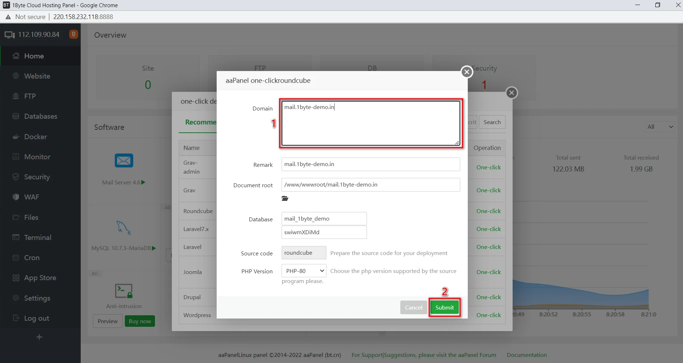Click the Settings gear icon in the sidebar
The height and width of the screenshot is (363, 683).
click(x=16, y=298)
